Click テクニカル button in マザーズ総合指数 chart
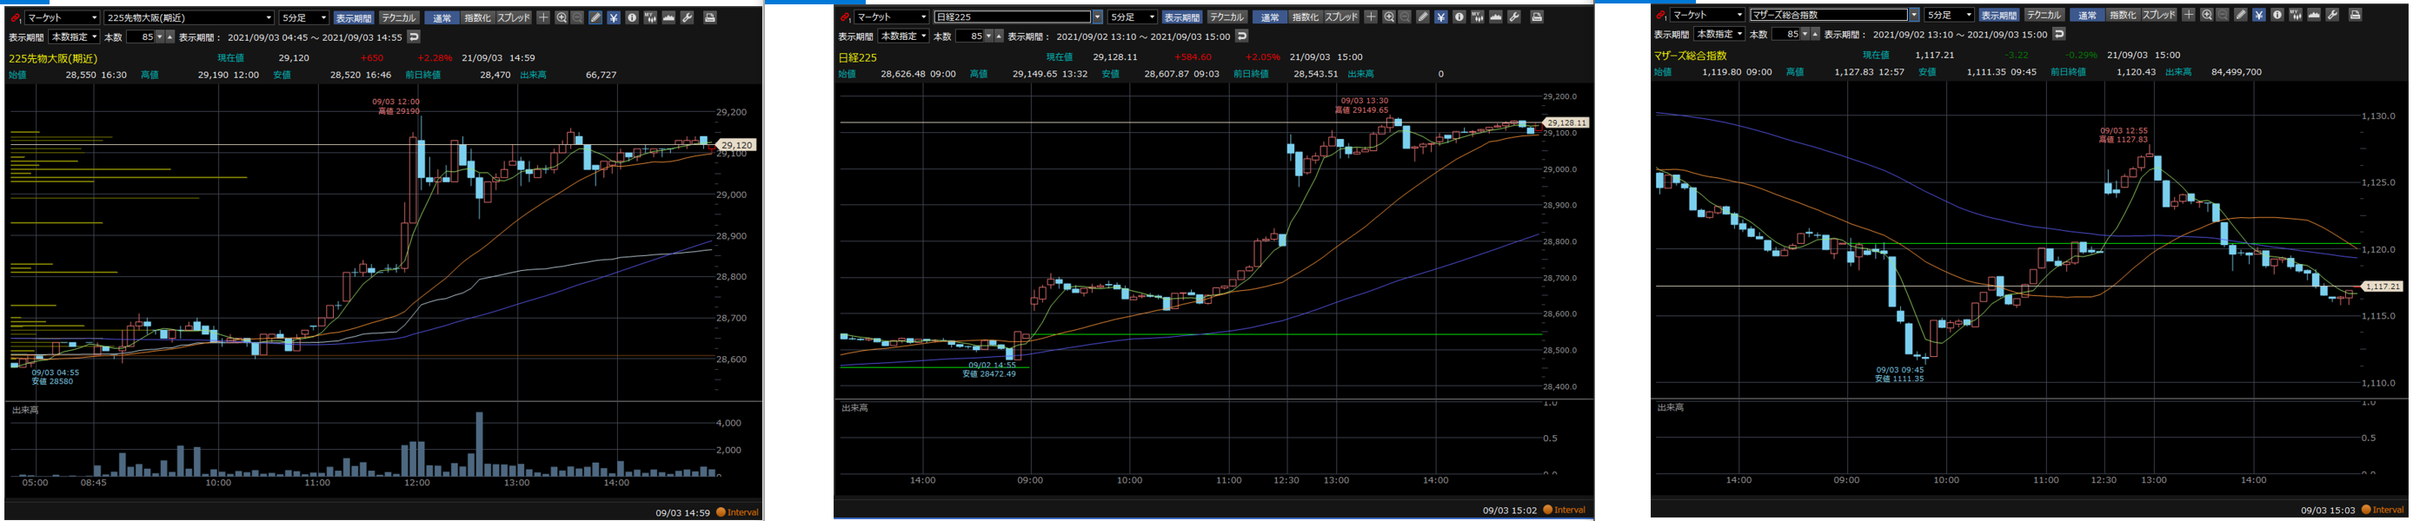2413x521 pixels. coord(2043,15)
